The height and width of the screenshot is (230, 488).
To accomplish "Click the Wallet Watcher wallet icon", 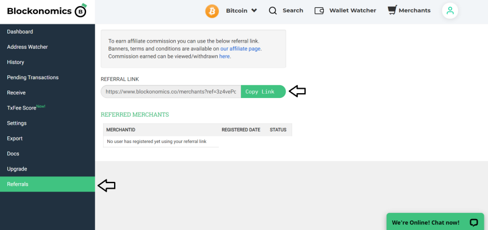I will (x=319, y=11).
